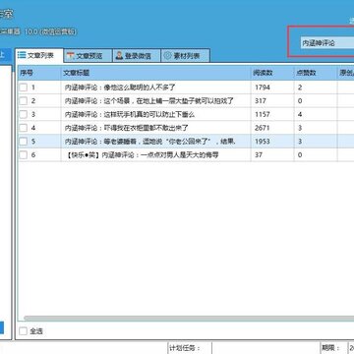Sort by the 文章标题 column header
Screen dimensions: 354x354
(x=155, y=73)
